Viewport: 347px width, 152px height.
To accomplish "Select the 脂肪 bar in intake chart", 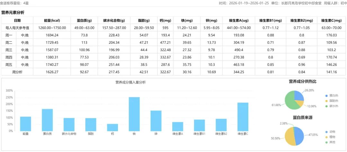I will (91, 125).
